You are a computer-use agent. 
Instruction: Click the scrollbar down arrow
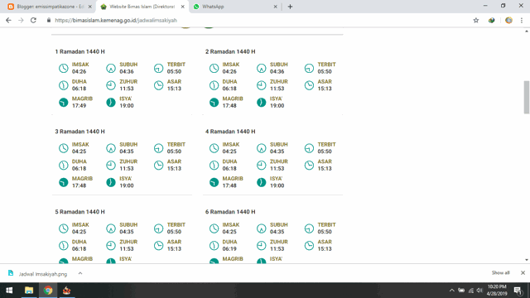pos(527,260)
